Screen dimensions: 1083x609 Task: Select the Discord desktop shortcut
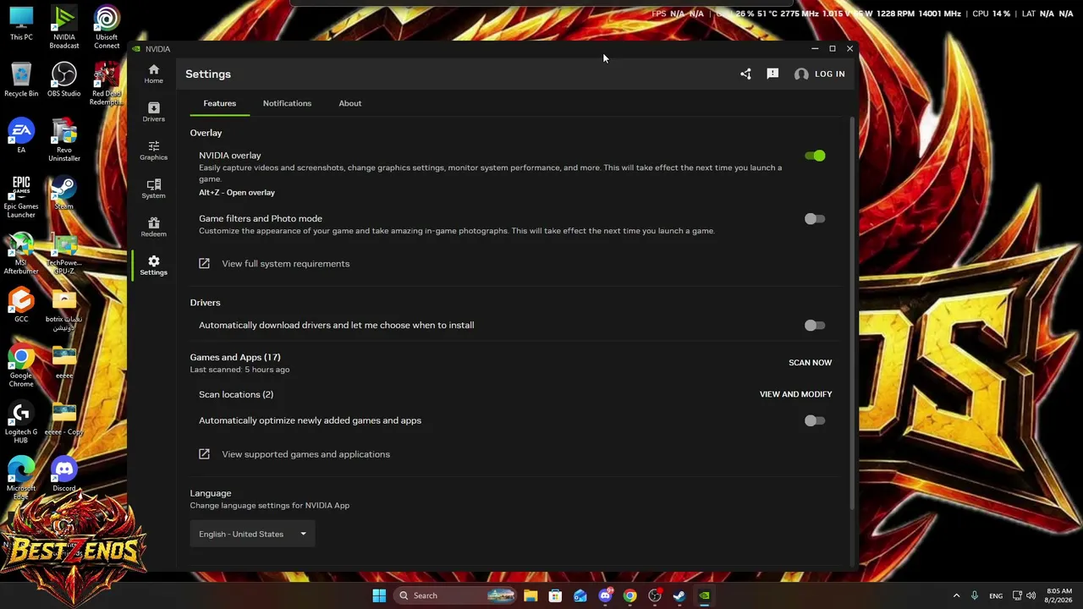coord(64,475)
